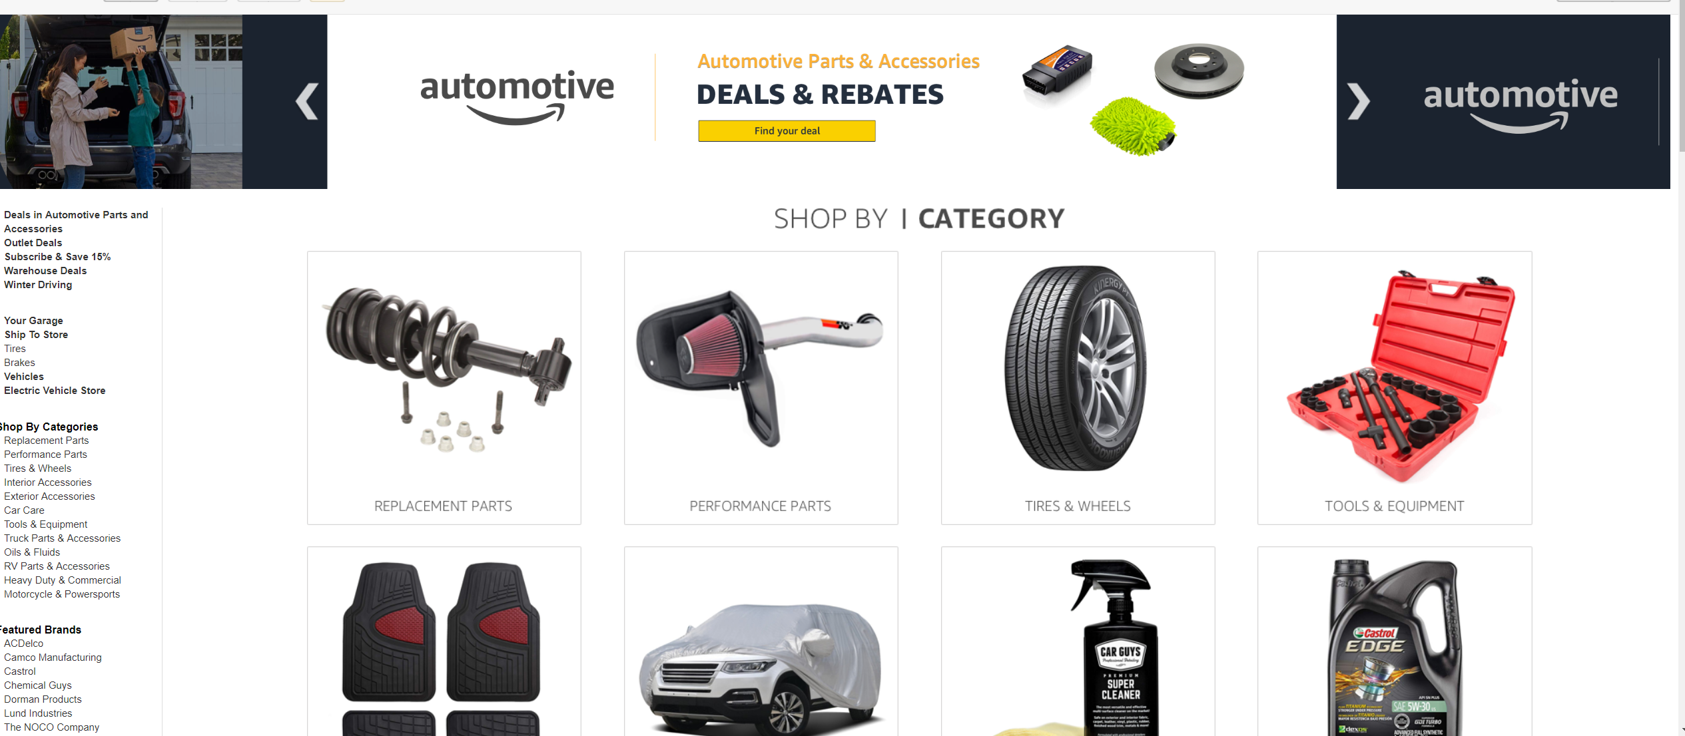Click the Shop By Categories menu section
The width and height of the screenshot is (1685, 736).
tap(49, 427)
